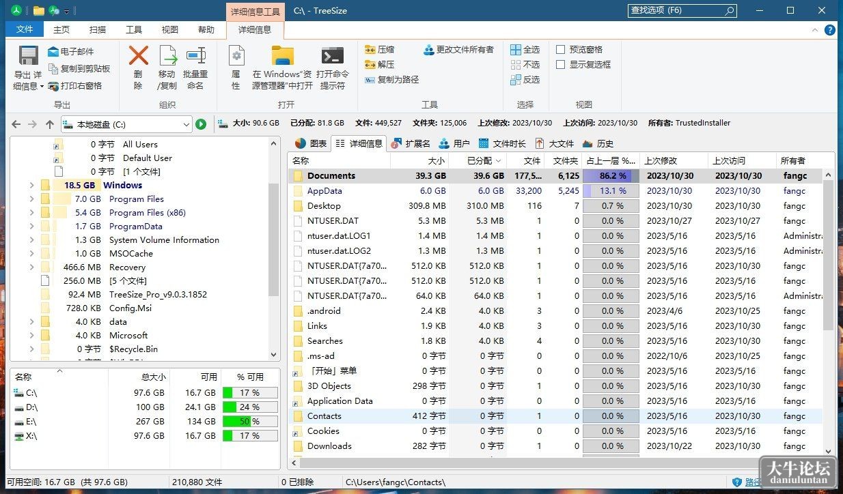
Task: Open the 扩展名 extensions tab
Action: (411, 143)
